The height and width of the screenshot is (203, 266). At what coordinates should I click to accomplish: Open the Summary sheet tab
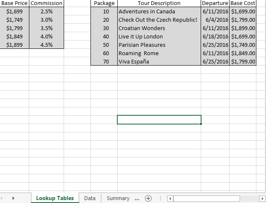coord(118,198)
